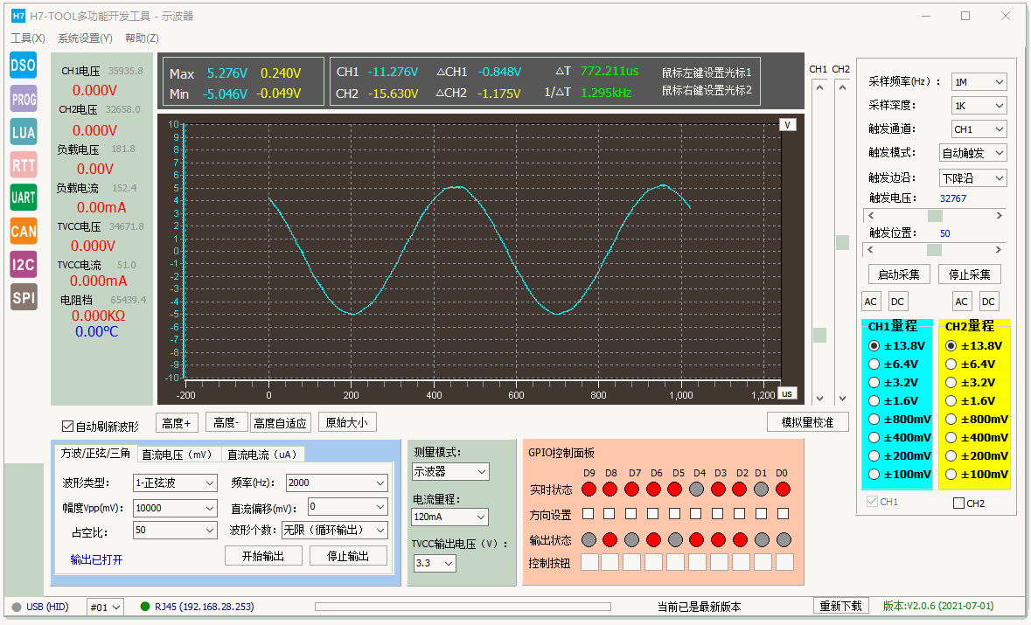Image resolution: width=1031 pixels, height=625 pixels.
Task: Open the I2C tool
Action: click(x=24, y=264)
